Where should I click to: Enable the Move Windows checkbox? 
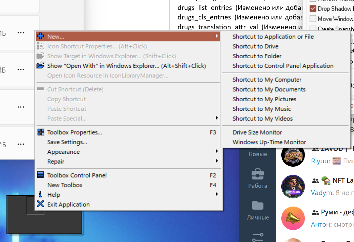(313, 19)
